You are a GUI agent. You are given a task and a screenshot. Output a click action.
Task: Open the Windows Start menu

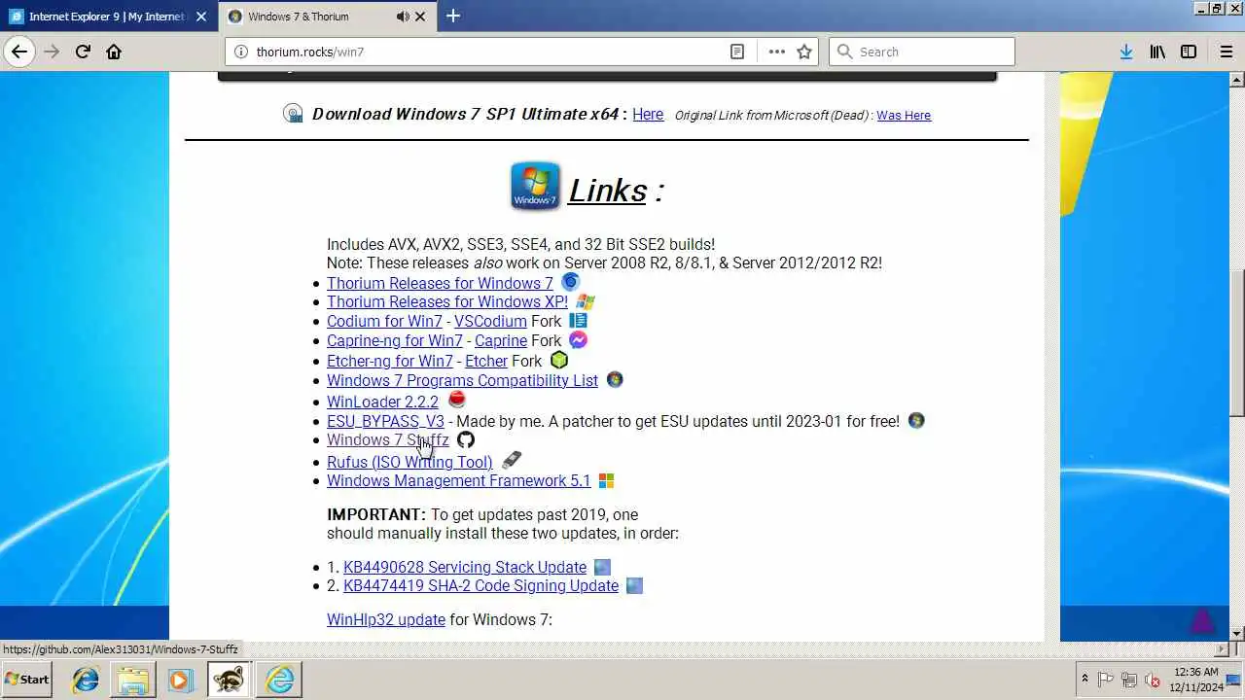(27, 680)
